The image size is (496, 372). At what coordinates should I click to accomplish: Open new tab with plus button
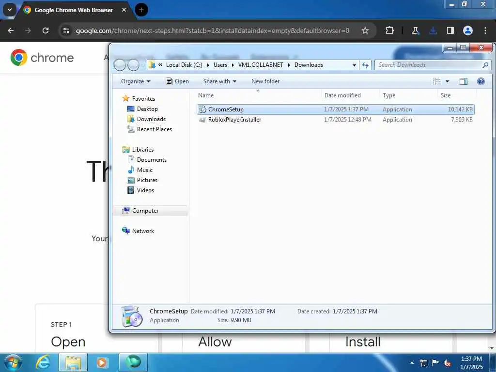pos(141,10)
